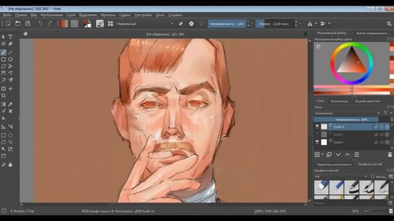
Task: Select the Line tool
Action: (10, 52)
